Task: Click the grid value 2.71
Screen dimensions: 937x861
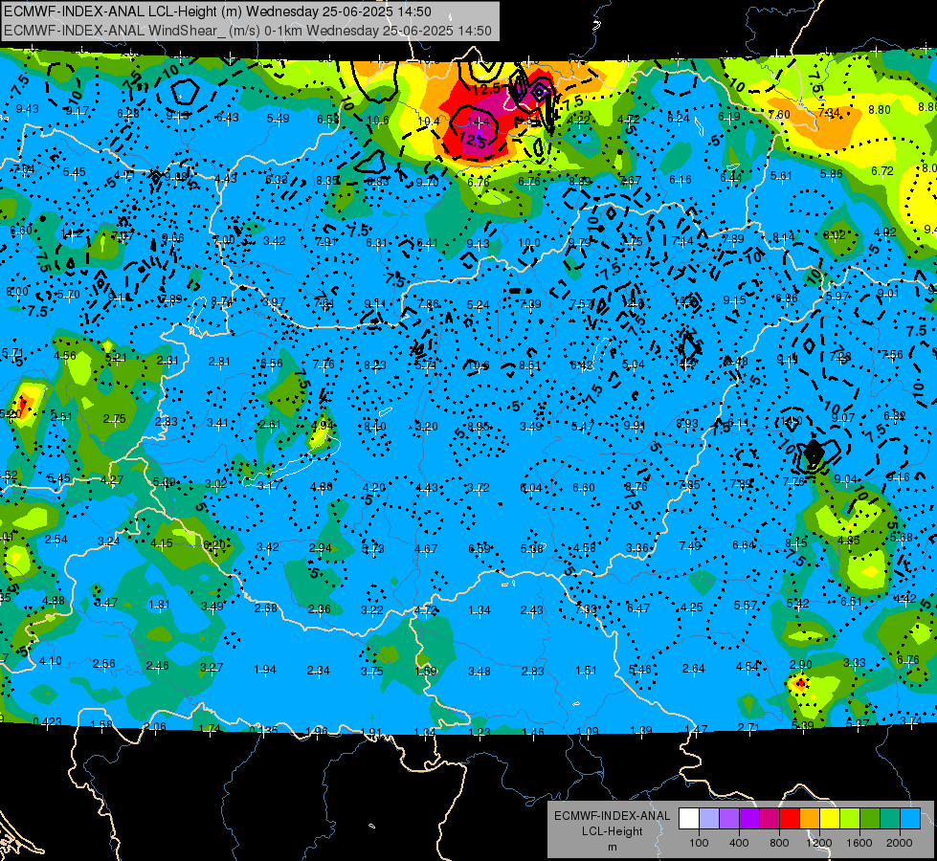Action: click(x=748, y=727)
